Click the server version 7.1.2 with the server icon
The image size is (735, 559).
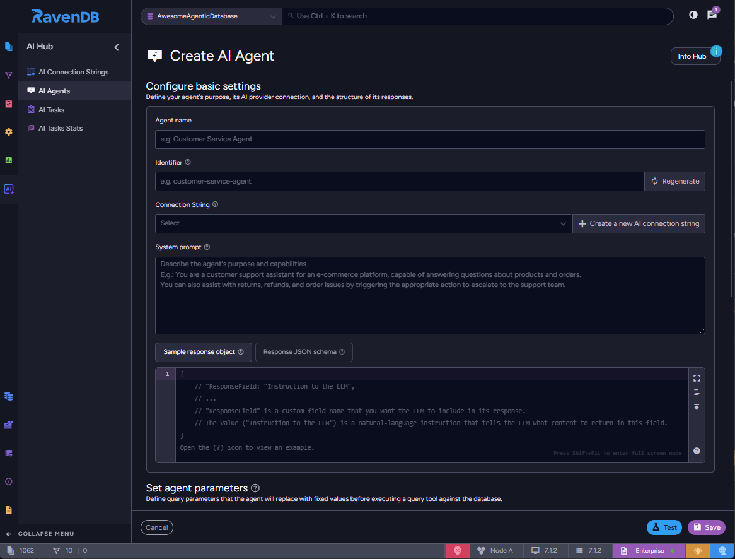pos(588,551)
